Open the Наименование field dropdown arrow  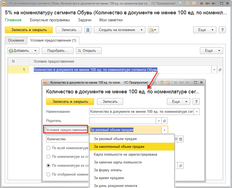point(197,111)
